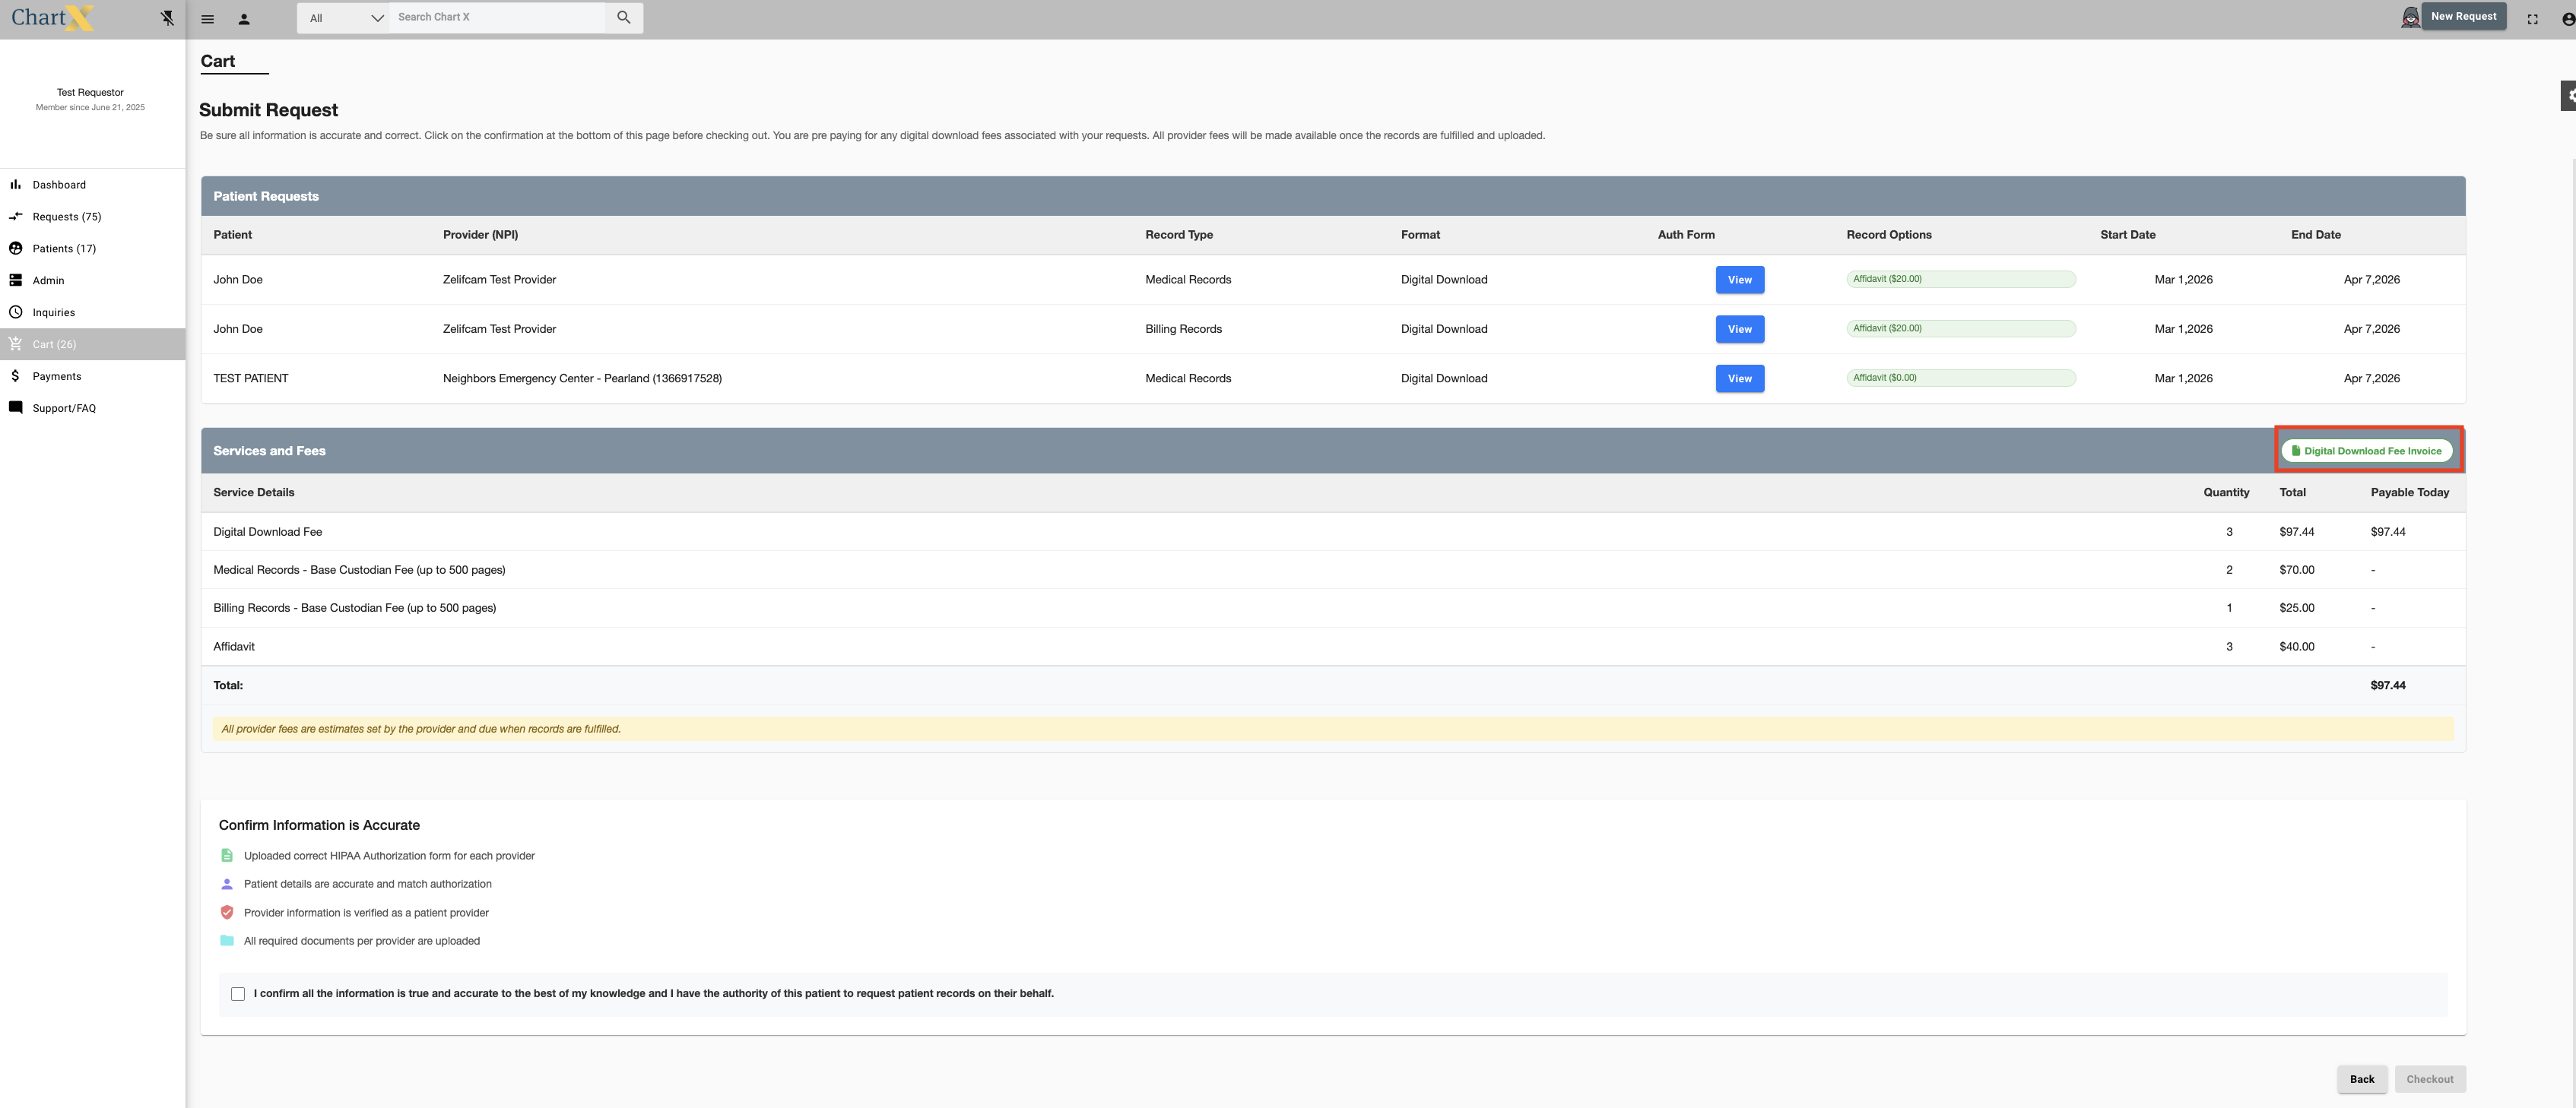This screenshot has width=2576, height=1108.
Task: Download the Digital Download Fee Invoice
Action: click(x=2366, y=451)
